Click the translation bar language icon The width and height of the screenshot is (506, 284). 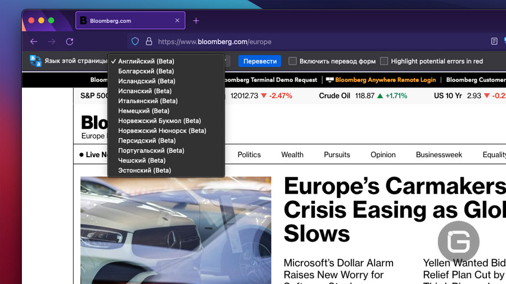pyautogui.click(x=35, y=61)
